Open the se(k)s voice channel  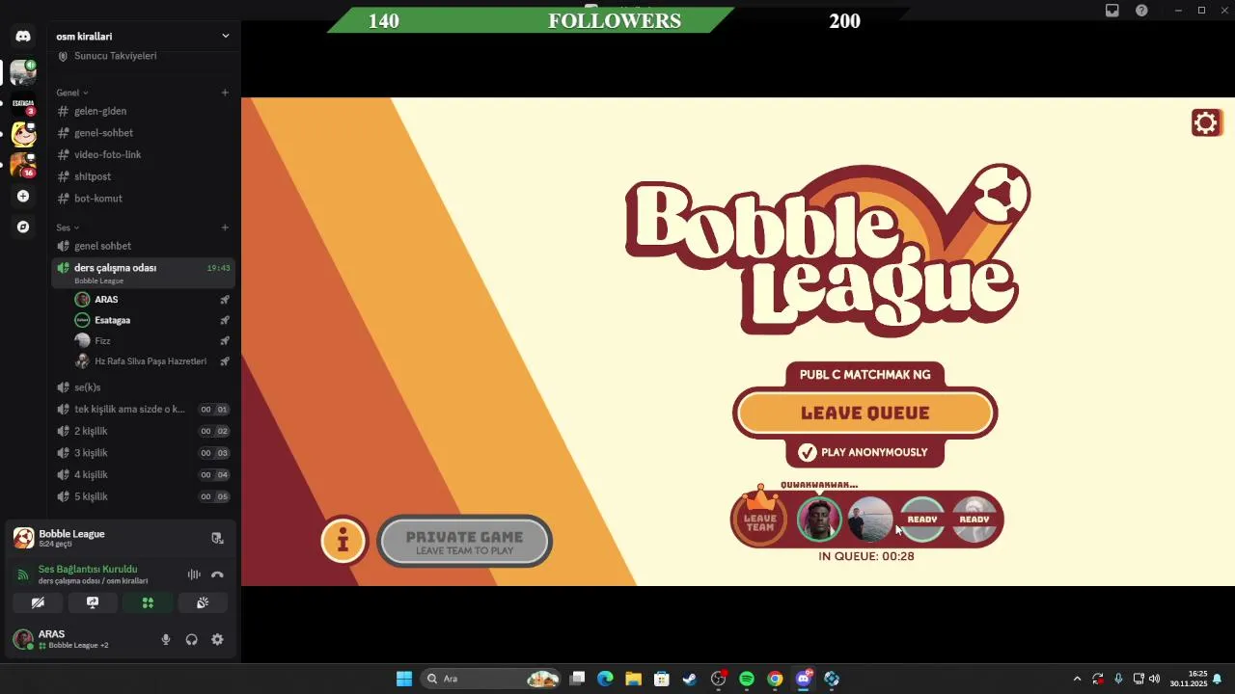tap(143, 387)
